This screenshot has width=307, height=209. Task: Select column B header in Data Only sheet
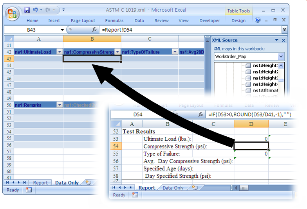coord(92,39)
